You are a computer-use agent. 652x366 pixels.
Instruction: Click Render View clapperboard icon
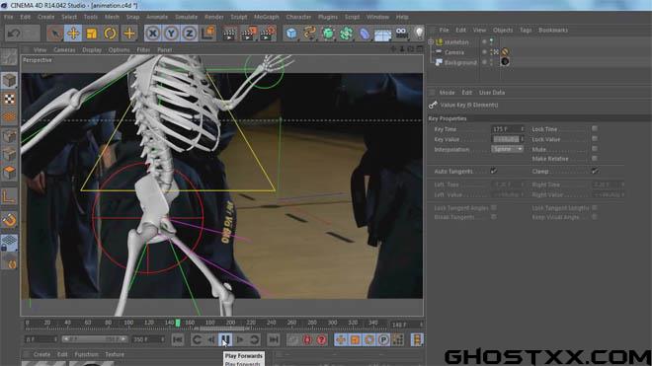pyautogui.click(x=229, y=34)
